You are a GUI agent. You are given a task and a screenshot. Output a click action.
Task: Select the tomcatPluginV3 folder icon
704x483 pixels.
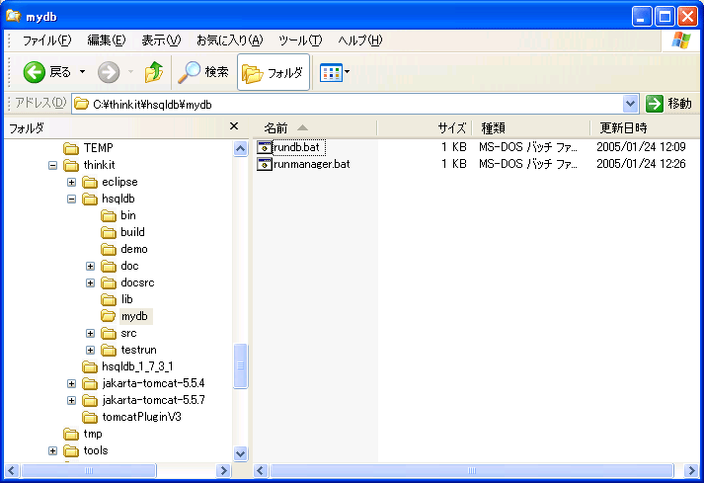tap(90, 418)
